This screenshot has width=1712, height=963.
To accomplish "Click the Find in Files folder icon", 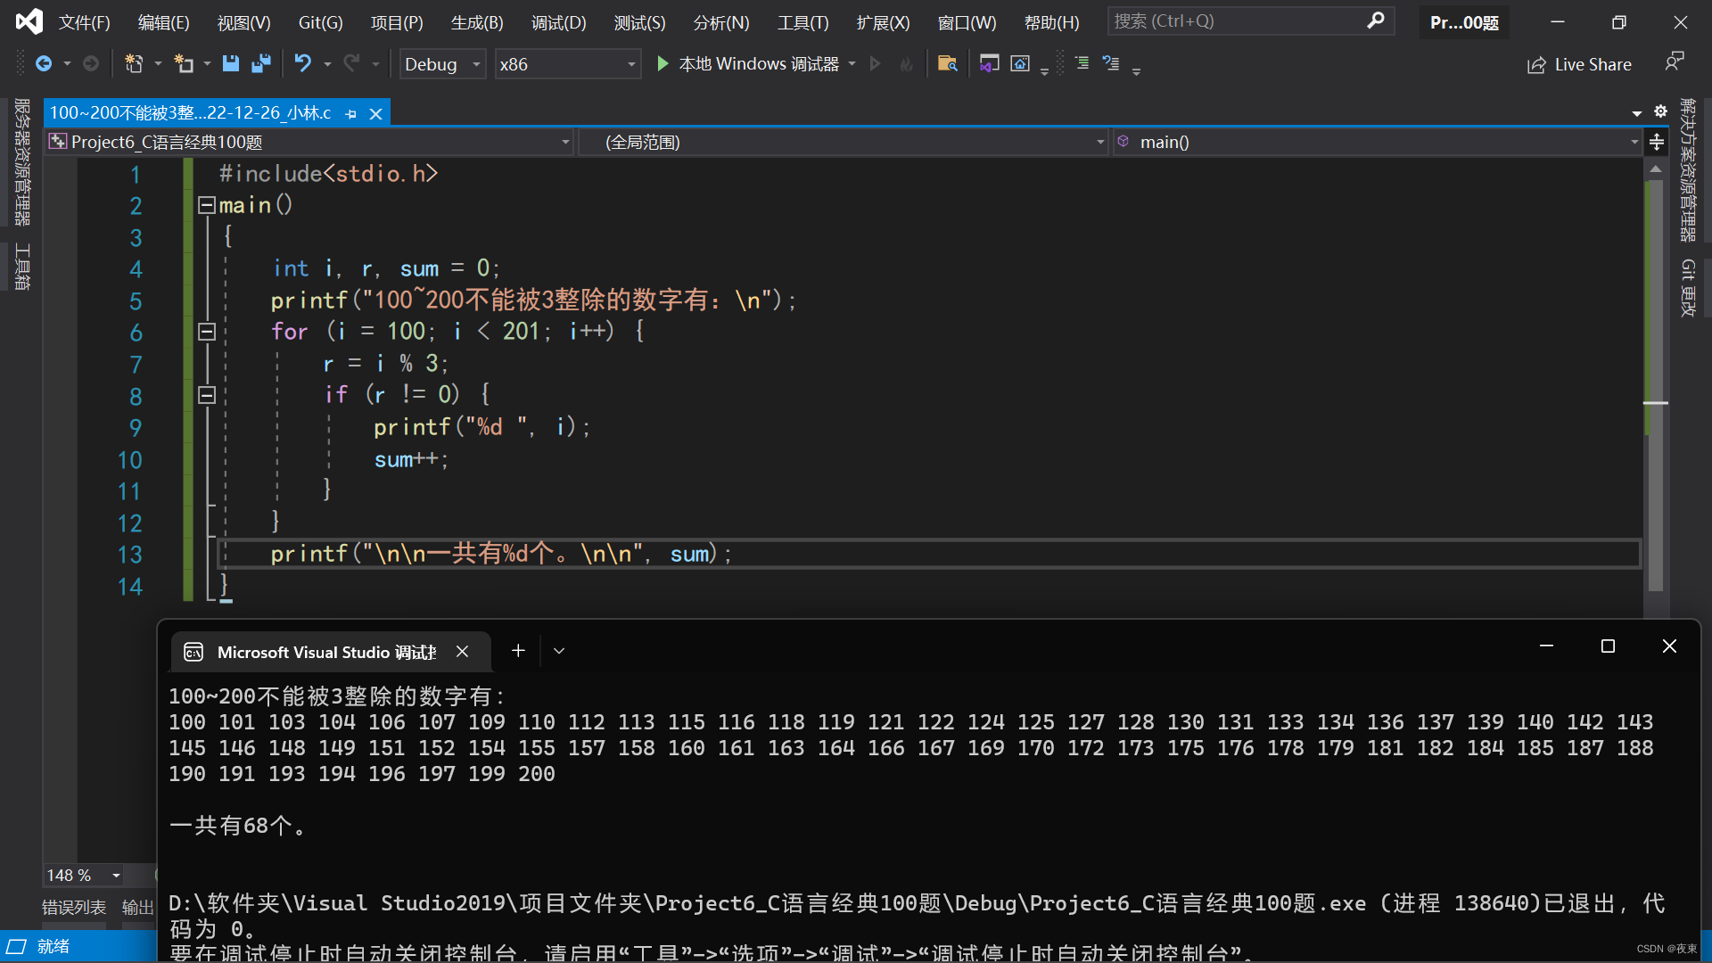I will tap(948, 63).
